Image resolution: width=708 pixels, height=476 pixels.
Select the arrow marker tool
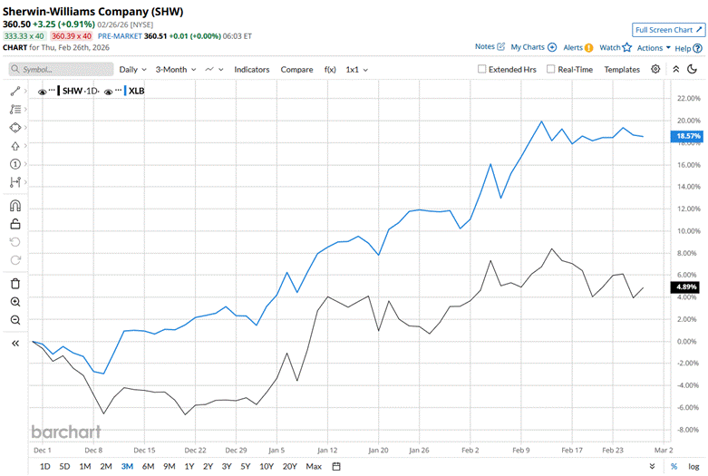coord(15,146)
